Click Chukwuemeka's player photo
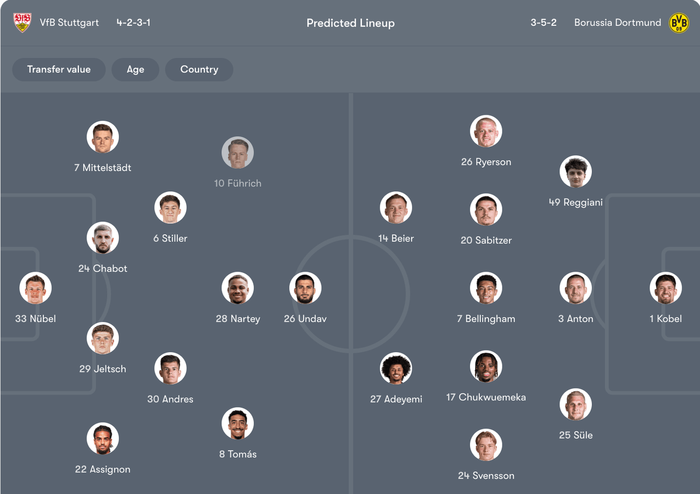700x494 pixels. tap(486, 366)
